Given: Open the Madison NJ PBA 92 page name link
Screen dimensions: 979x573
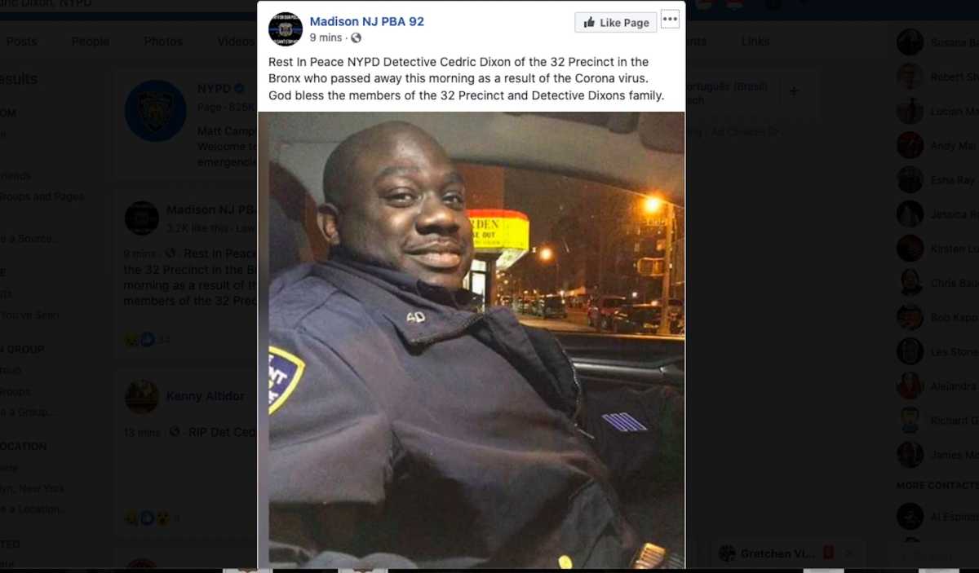Looking at the screenshot, I should pos(367,22).
